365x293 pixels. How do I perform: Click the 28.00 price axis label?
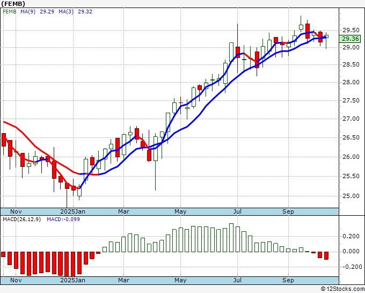click(x=351, y=82)
